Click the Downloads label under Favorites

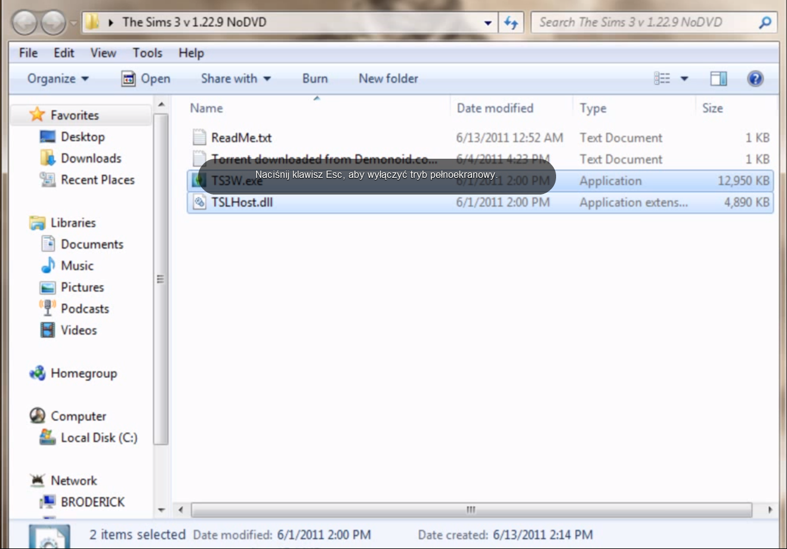coord(91,158)
